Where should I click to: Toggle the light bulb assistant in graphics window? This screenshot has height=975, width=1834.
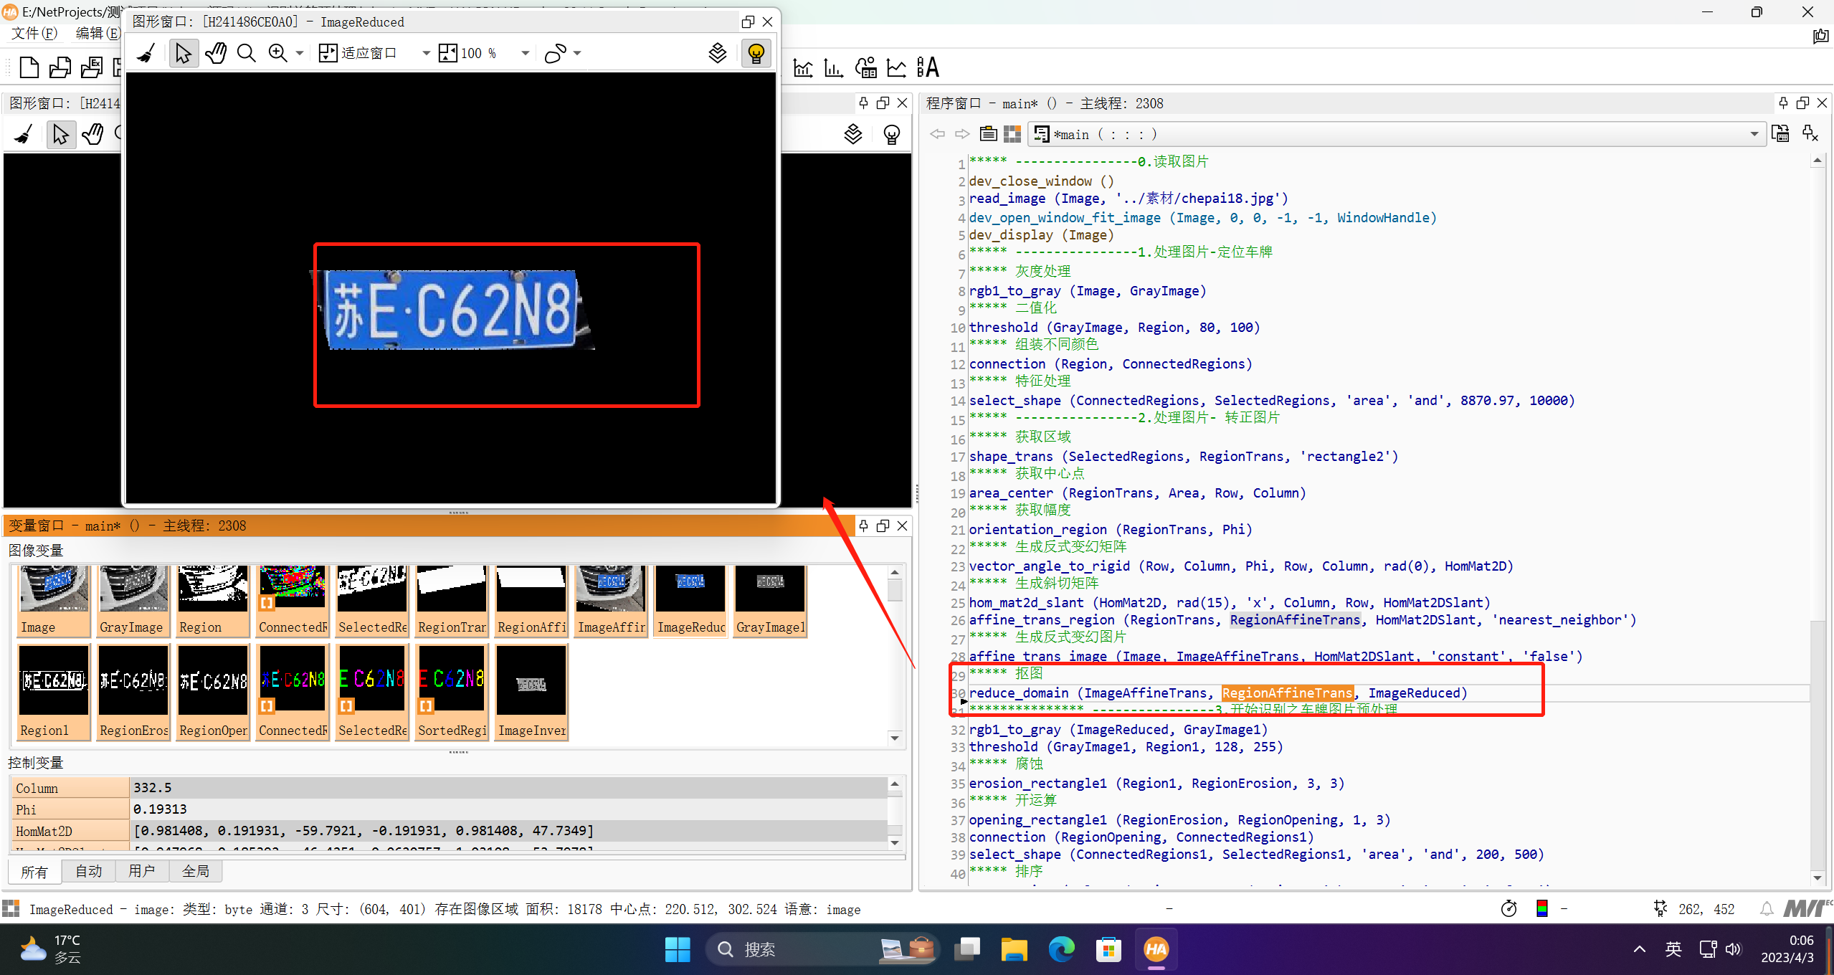[x=755, y=52]
